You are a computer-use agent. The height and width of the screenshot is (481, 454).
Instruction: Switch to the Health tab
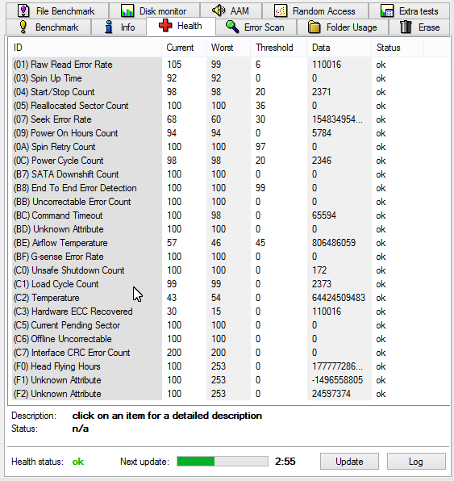pyautogui.click(x=181, y=26)
